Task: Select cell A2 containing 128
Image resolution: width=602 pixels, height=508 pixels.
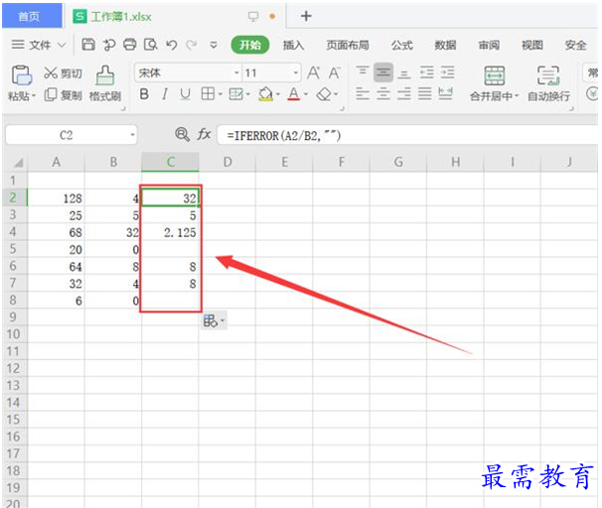Action: tap(56, 197)
